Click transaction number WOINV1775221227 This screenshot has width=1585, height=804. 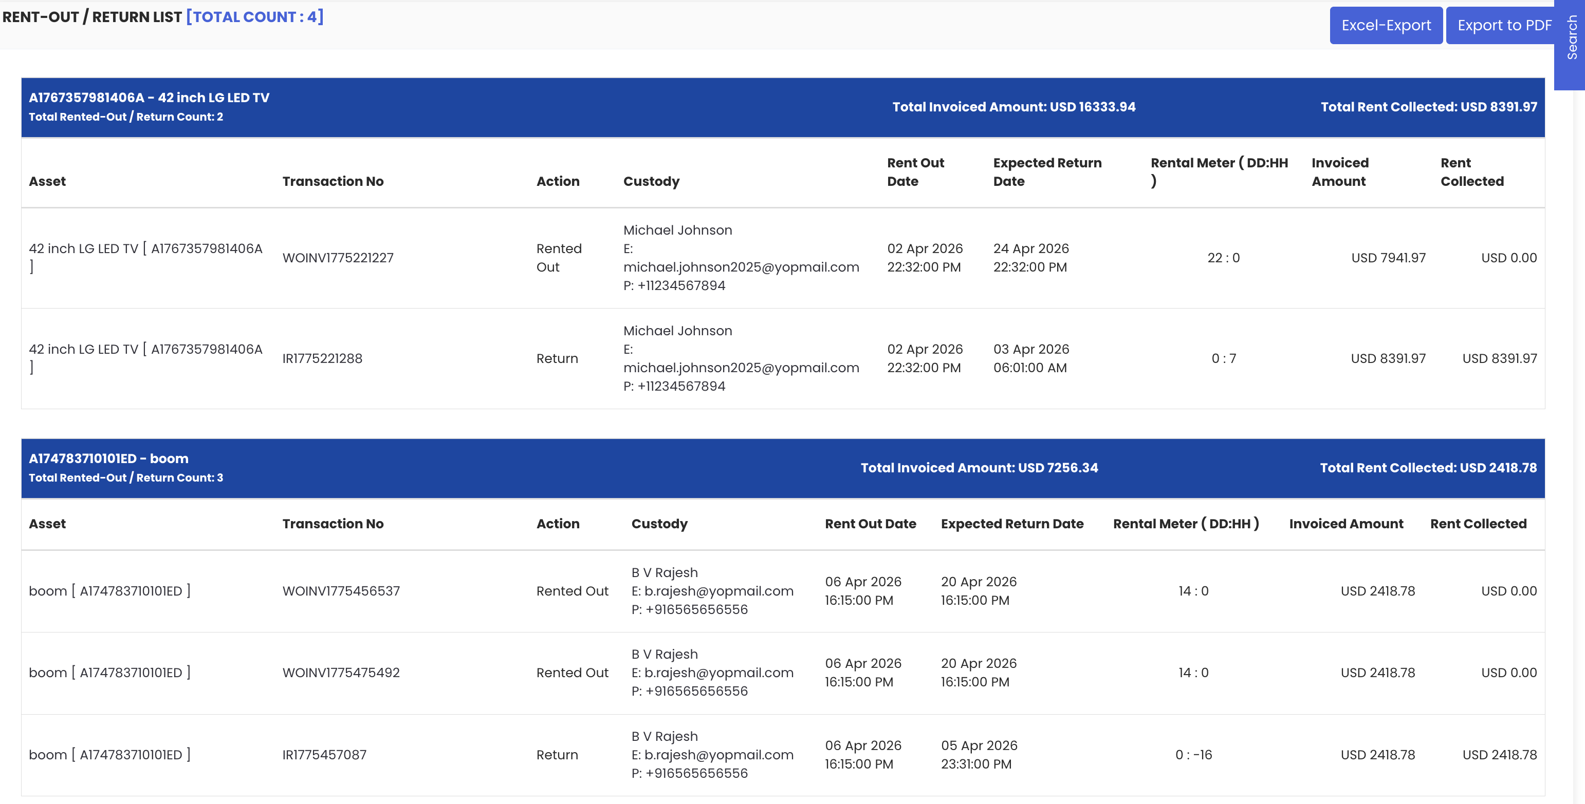338,258
